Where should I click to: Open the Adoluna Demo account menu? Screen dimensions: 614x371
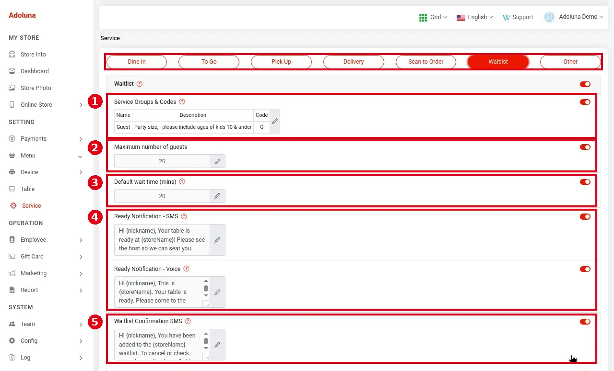point(574,17)
